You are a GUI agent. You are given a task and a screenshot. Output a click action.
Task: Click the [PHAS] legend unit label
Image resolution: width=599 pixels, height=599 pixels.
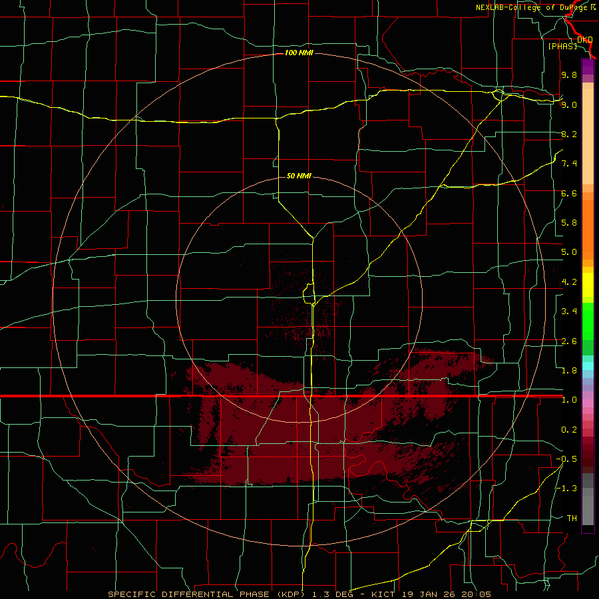(x=562, y=46)
